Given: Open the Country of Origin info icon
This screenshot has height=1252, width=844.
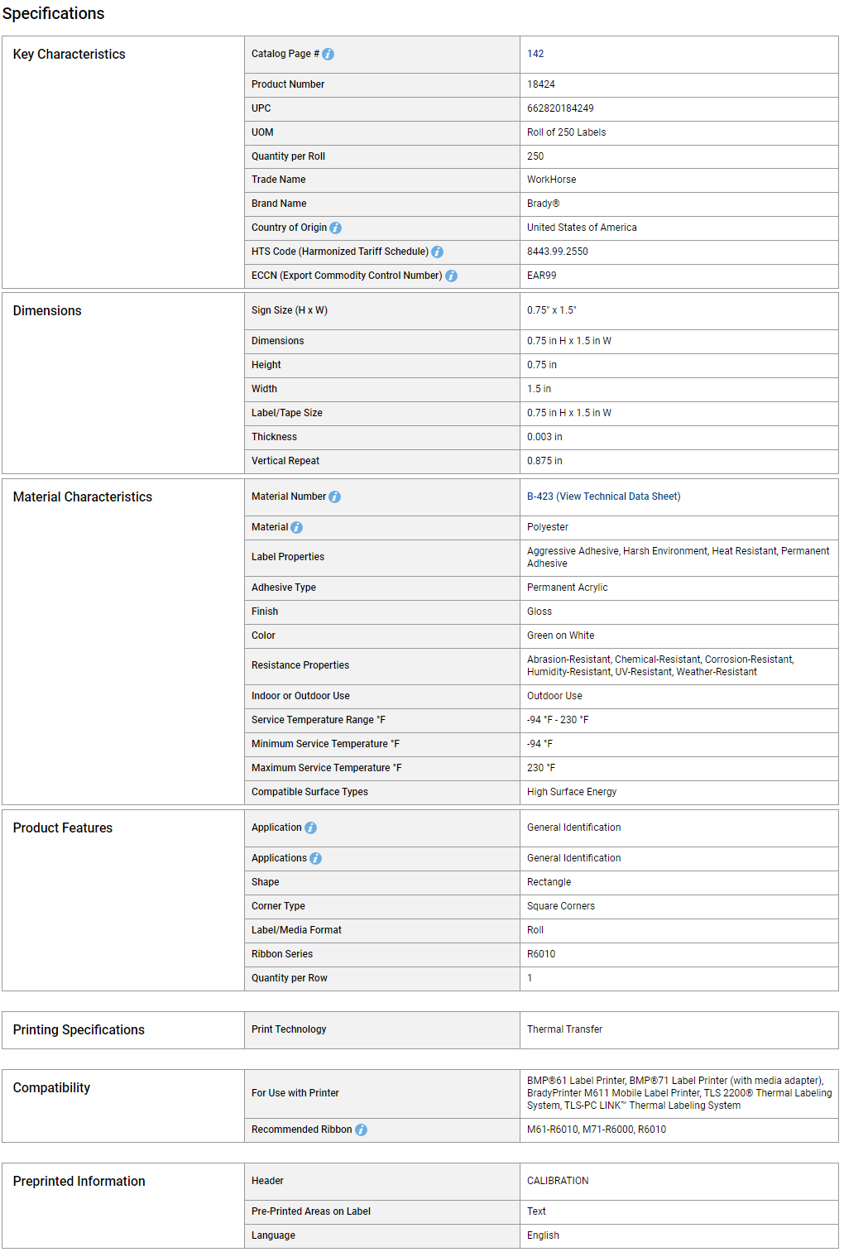Looking at the screenshot, I should coord(335,228).
